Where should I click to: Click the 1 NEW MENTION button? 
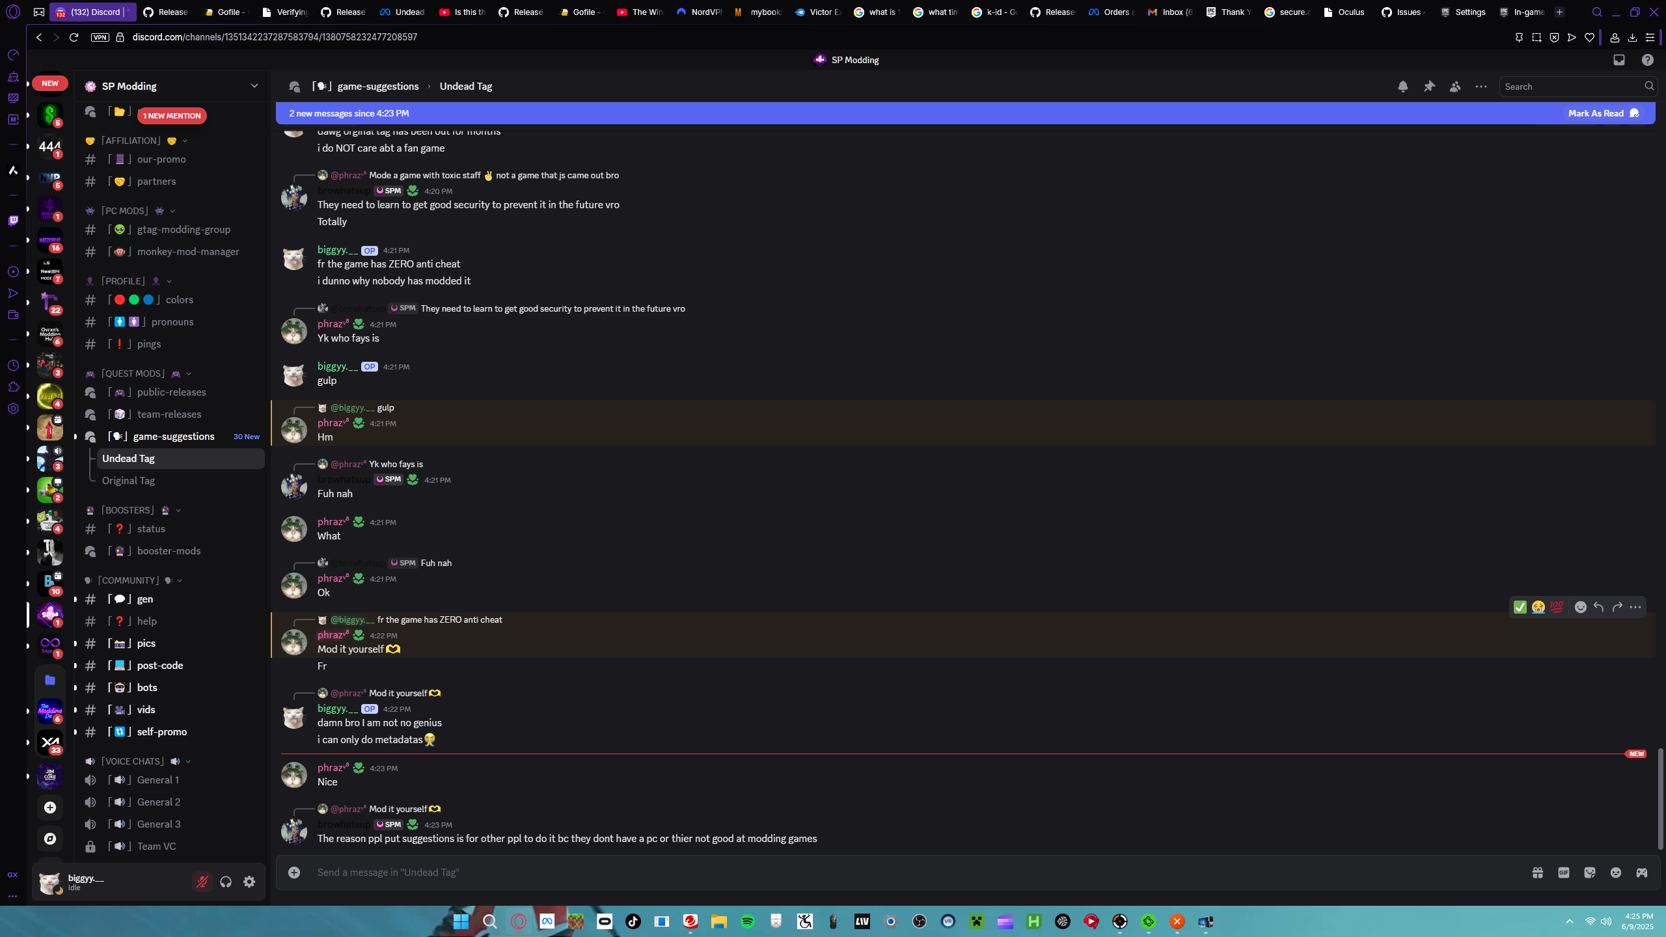point(172,116)
